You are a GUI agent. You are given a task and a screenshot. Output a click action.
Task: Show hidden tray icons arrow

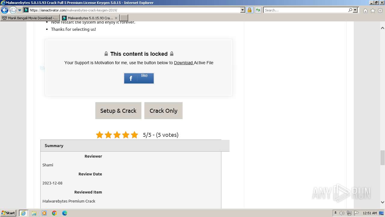click(335, 213)
